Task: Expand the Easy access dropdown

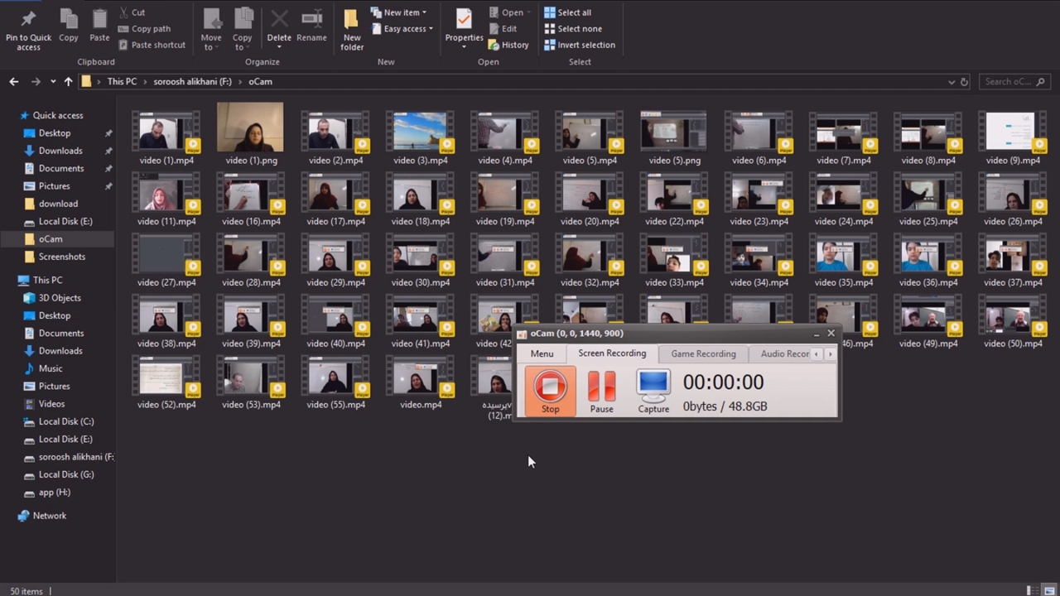Action: click(407, 29)
